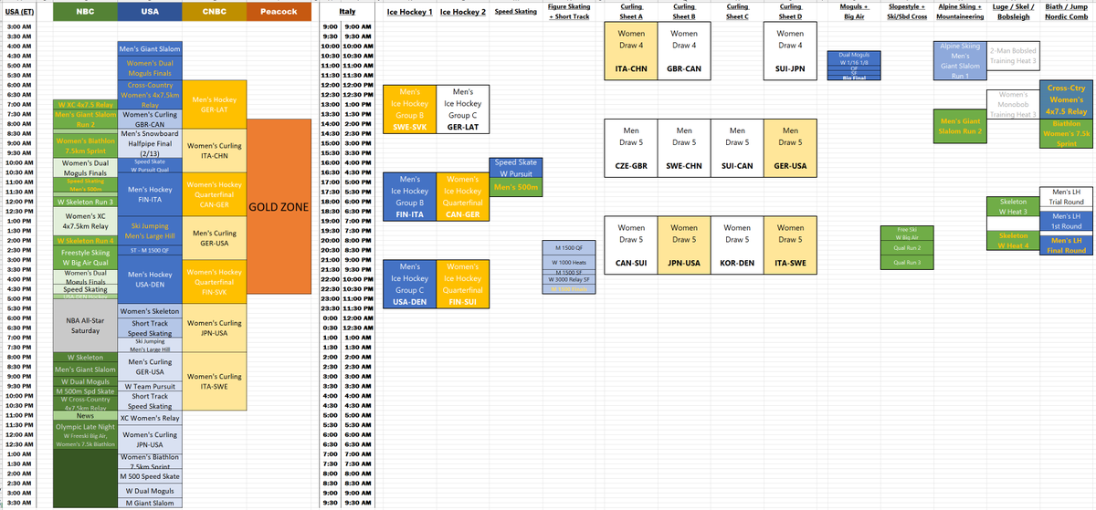
Task: Click CNBC 'Men's Curling GER-USA' block
Action: point(214,238)
